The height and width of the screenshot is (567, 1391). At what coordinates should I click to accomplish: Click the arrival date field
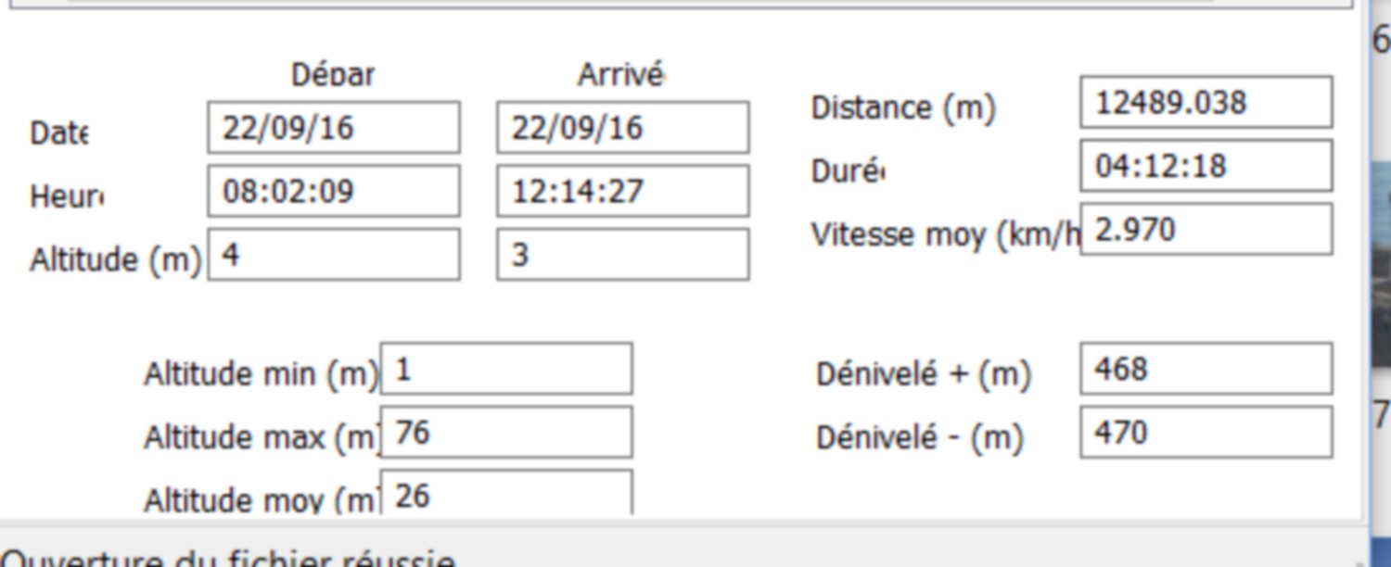point(622,127)
